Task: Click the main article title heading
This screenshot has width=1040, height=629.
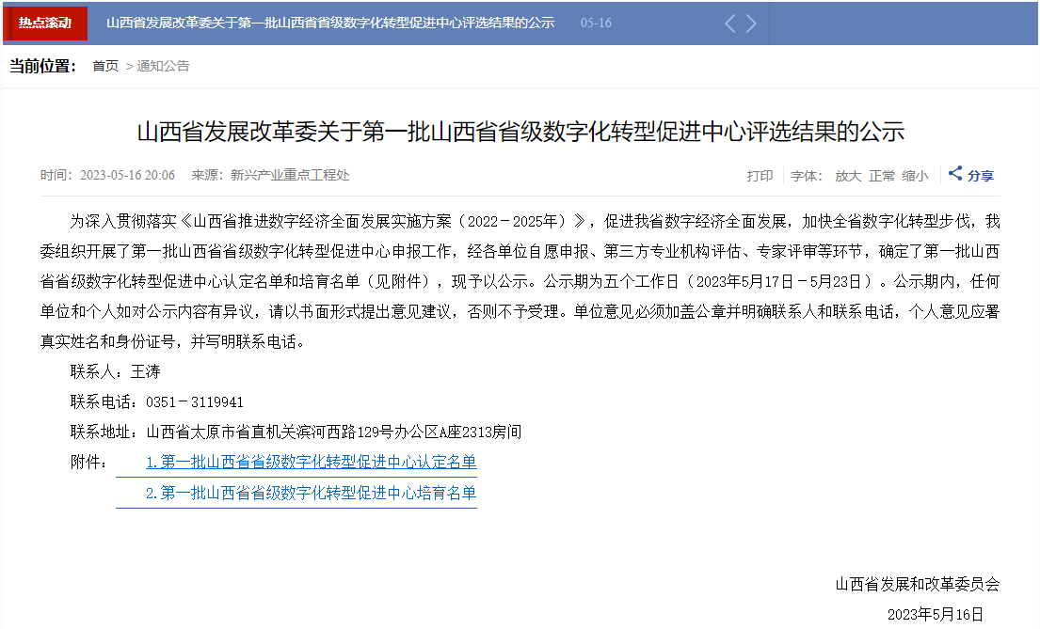Action: 520,131
